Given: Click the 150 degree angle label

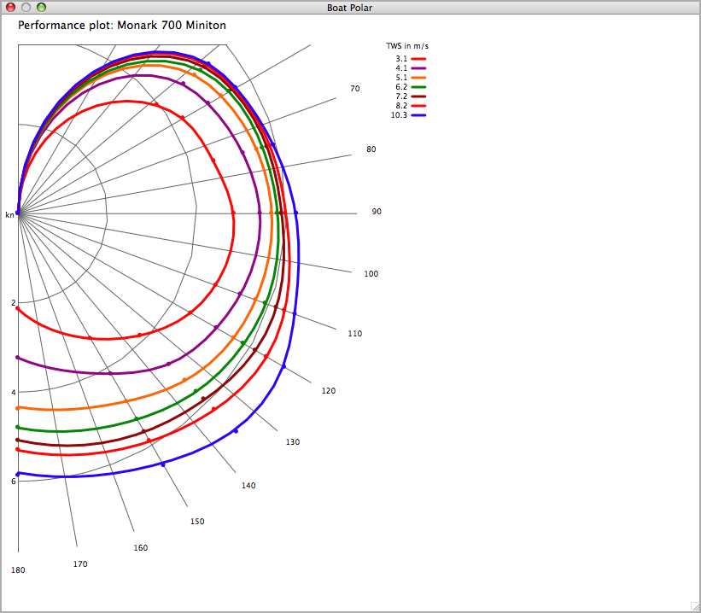Looking at the screenshot, I should [x=197, y=522].
